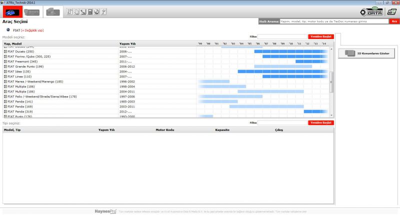Click Yeniden Başlat above the type list
The image size is (400, 215).
pyautogui.click(x=321, y=122)
